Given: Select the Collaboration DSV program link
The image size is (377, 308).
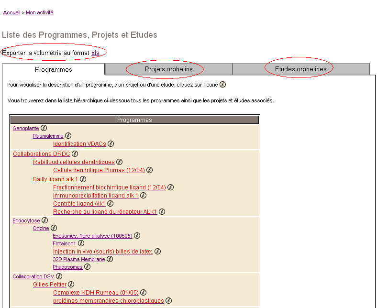Looking at the screenshot, I should click(x=33, y=276).
